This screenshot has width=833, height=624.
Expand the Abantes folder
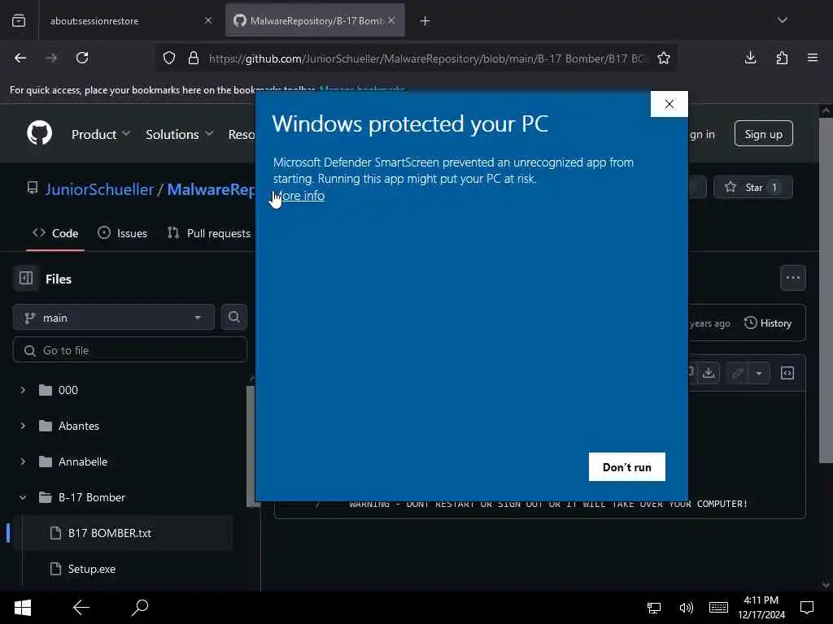click(x=23, y=426)
